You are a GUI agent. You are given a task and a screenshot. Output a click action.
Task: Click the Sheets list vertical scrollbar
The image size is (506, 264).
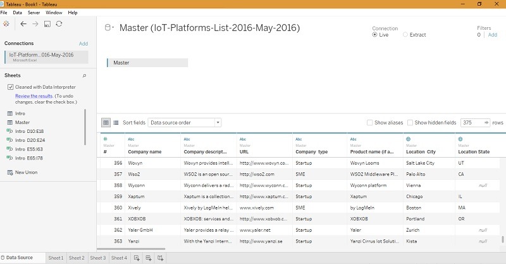(85, 127)
